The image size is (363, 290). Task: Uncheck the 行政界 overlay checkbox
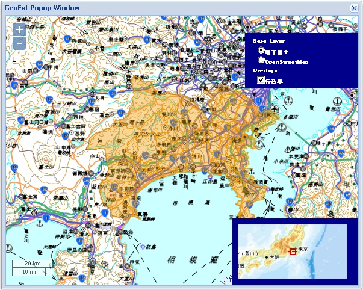261,79
